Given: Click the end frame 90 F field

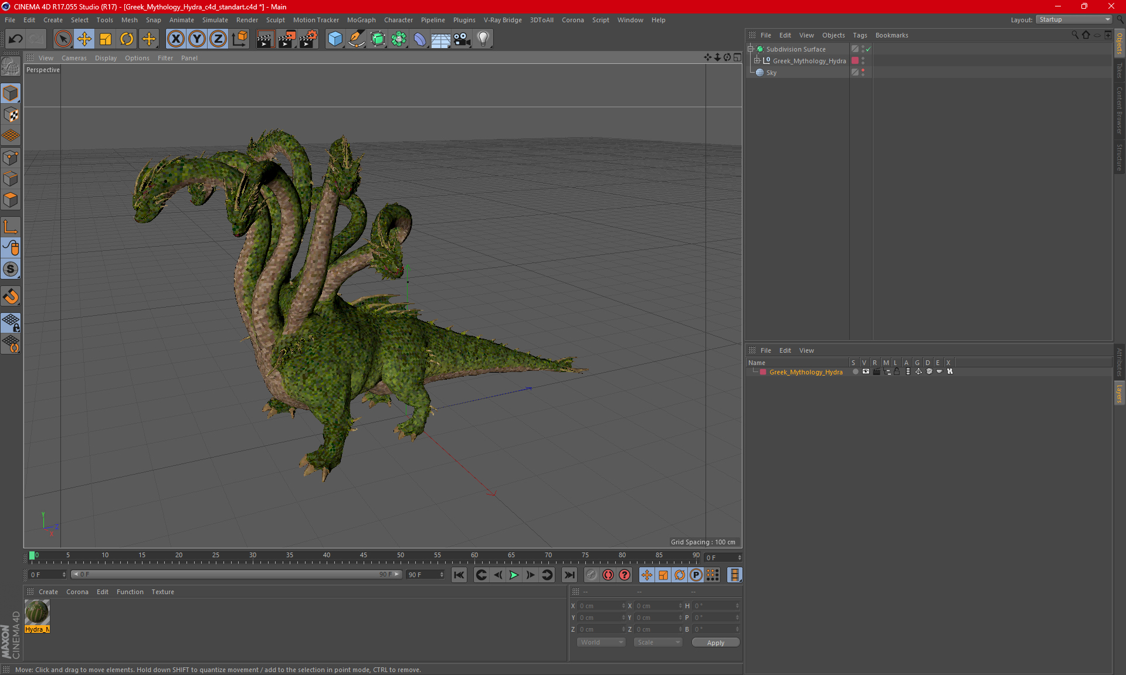Looking at the screenshot, I should pyautogui.click(x=426, y=575).
